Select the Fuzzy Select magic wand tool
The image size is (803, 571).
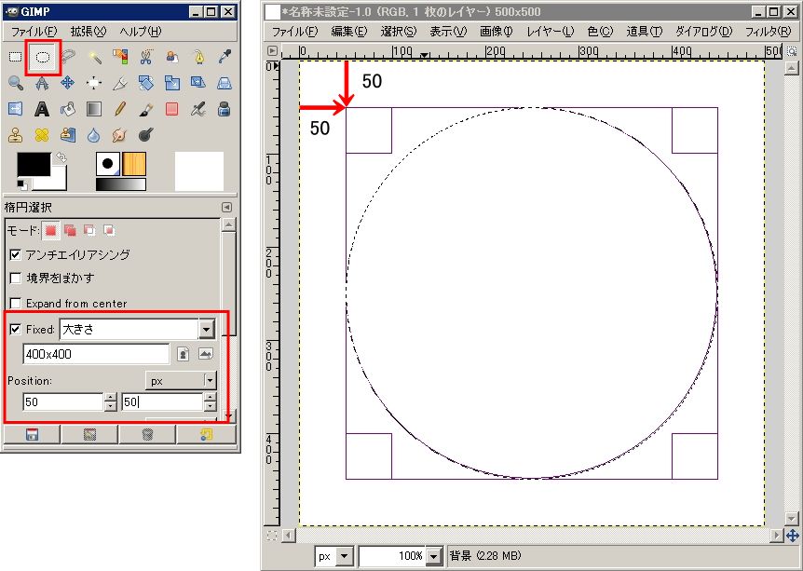pos(94,56)
